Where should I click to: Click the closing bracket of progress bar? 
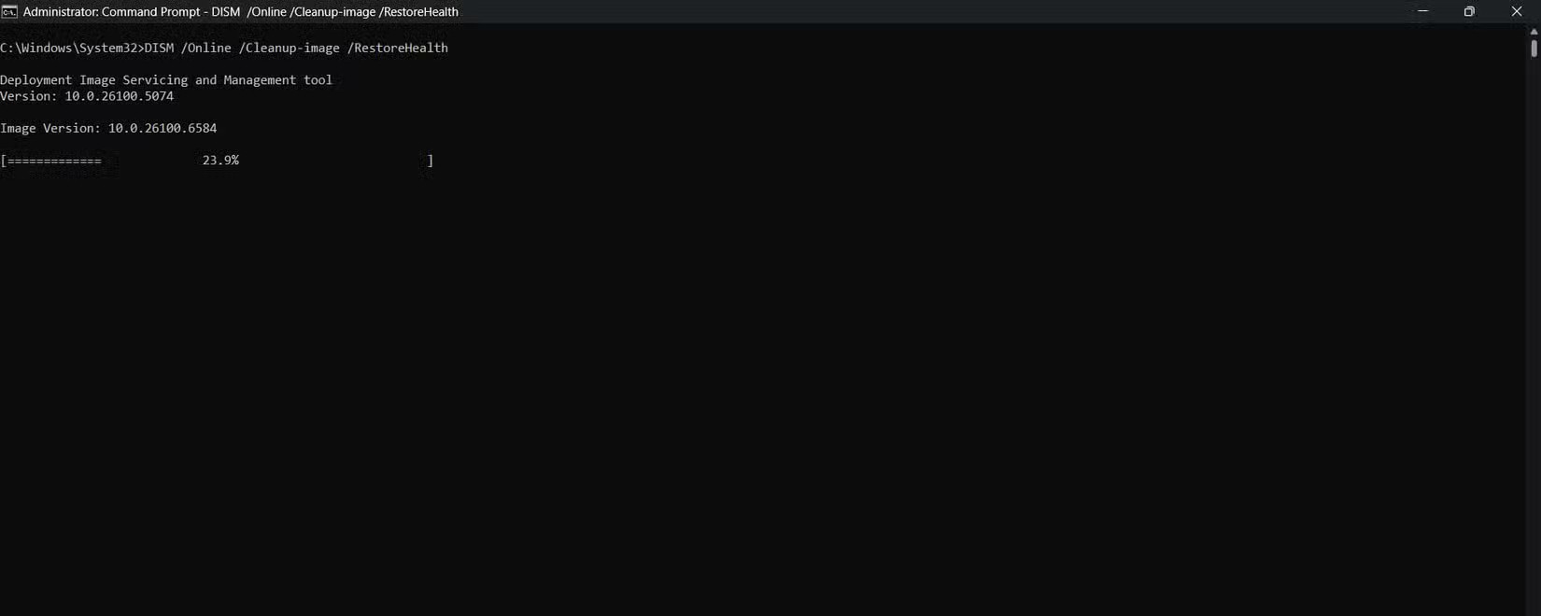pos(431,161)
